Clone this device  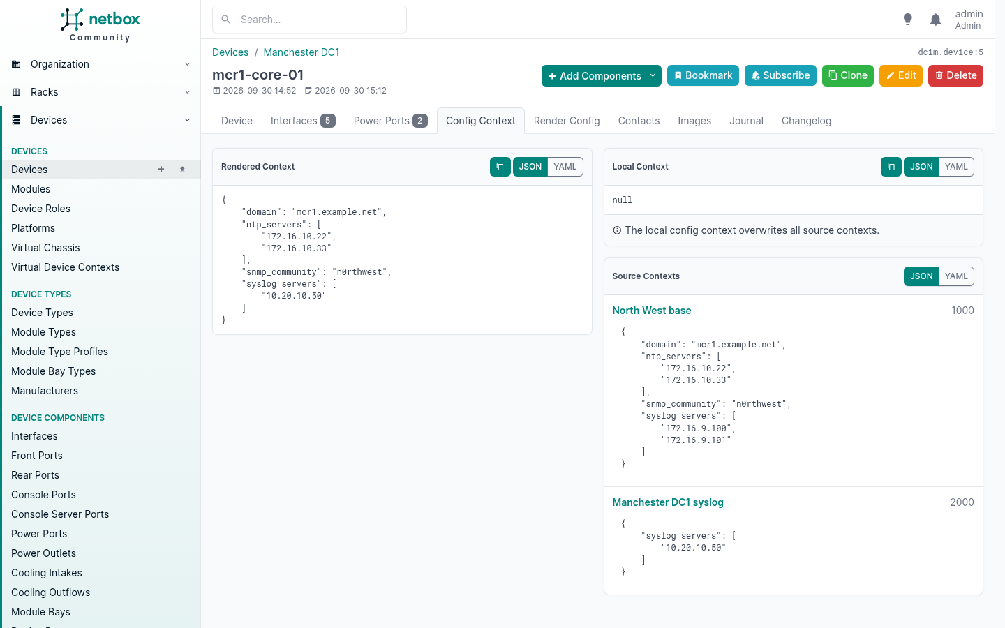pos(848,75)
